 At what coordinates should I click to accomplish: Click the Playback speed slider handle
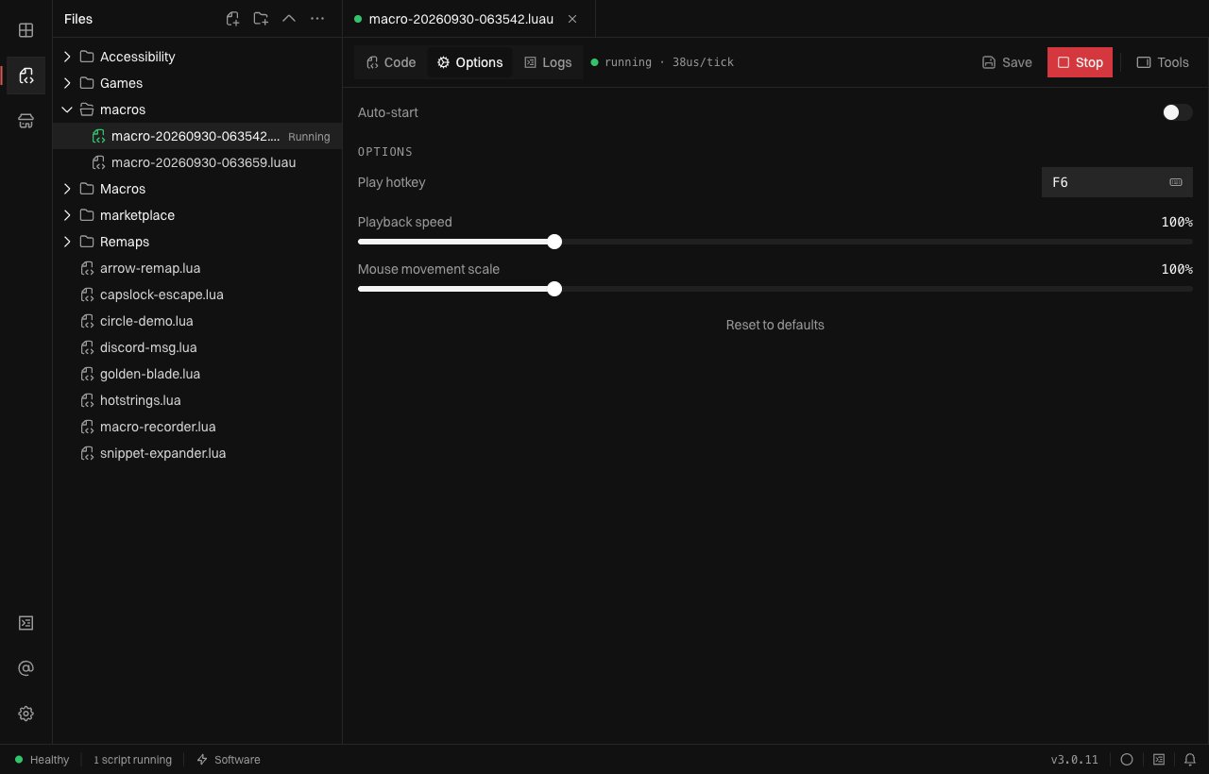point(554,242)
